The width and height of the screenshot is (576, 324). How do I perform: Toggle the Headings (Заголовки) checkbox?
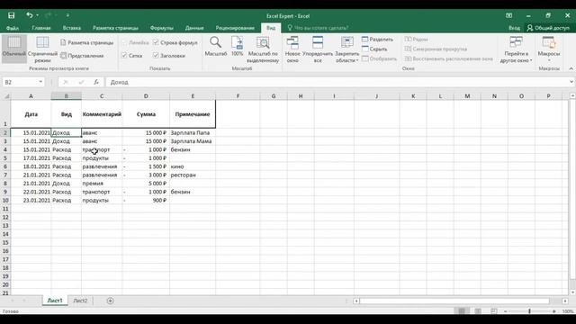click(x=169, y=56)
